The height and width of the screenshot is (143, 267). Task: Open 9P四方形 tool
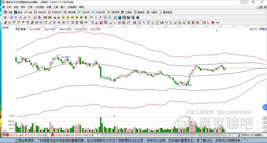pyautogui.click(x=55, y=12)
